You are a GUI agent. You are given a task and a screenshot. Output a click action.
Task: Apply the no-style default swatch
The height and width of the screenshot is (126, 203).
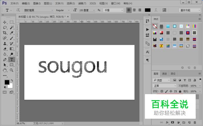click(155, 26)
